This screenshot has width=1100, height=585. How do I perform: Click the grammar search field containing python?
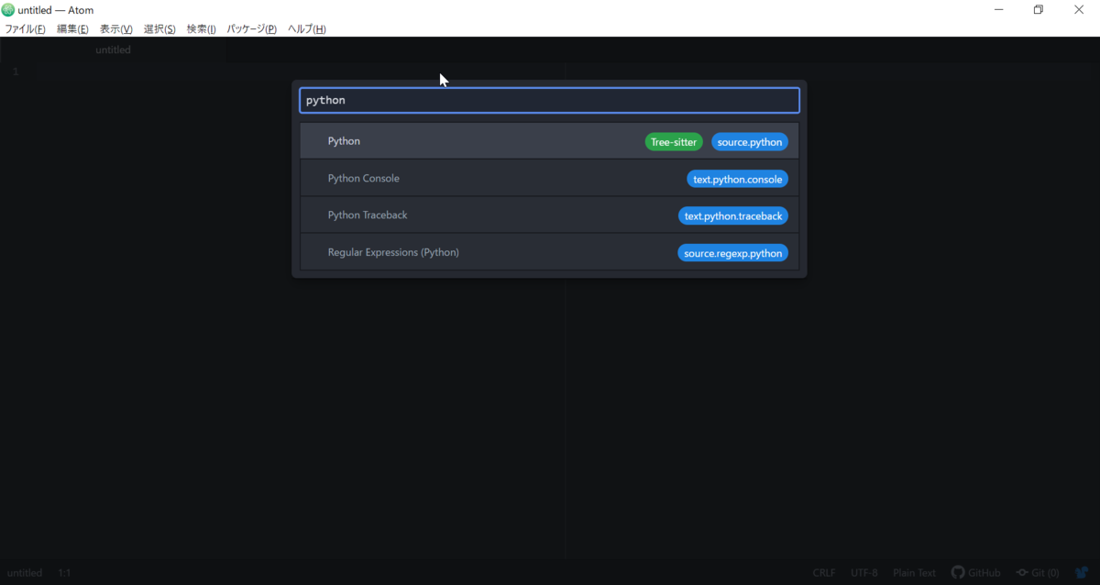pyautogui.click(x=549, y=100)
